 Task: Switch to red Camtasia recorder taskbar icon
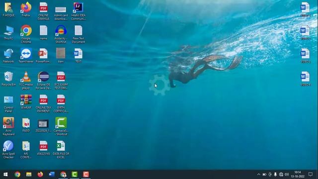pyautogui.click(x=86, y=175)
